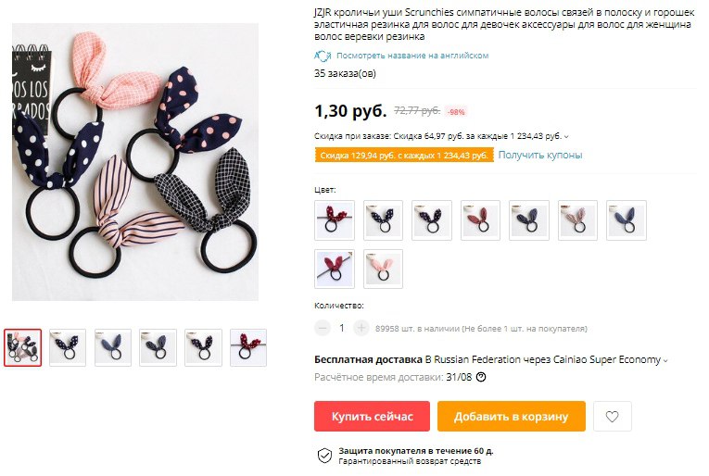Select the last swatch in the first color row
This screenshot has width=709, height=476.
(627, 219)
